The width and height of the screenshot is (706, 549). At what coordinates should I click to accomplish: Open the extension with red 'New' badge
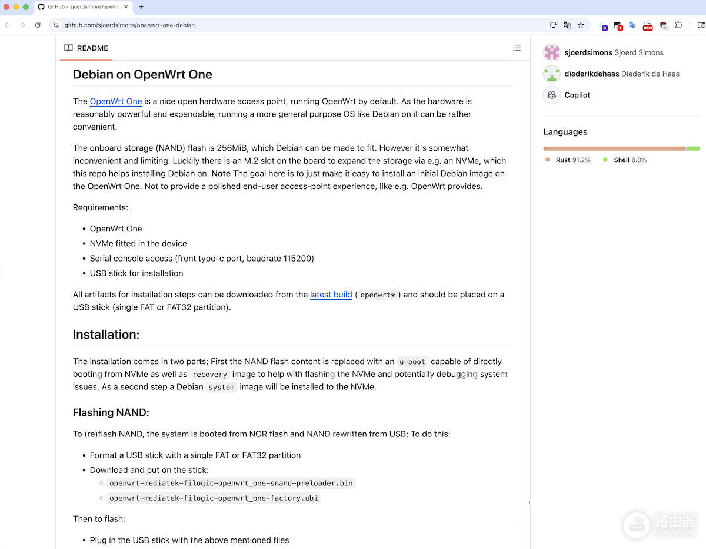tap(648, 25)
